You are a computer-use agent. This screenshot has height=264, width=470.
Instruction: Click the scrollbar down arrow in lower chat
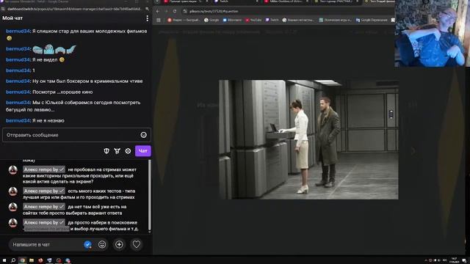coord(150,232)
